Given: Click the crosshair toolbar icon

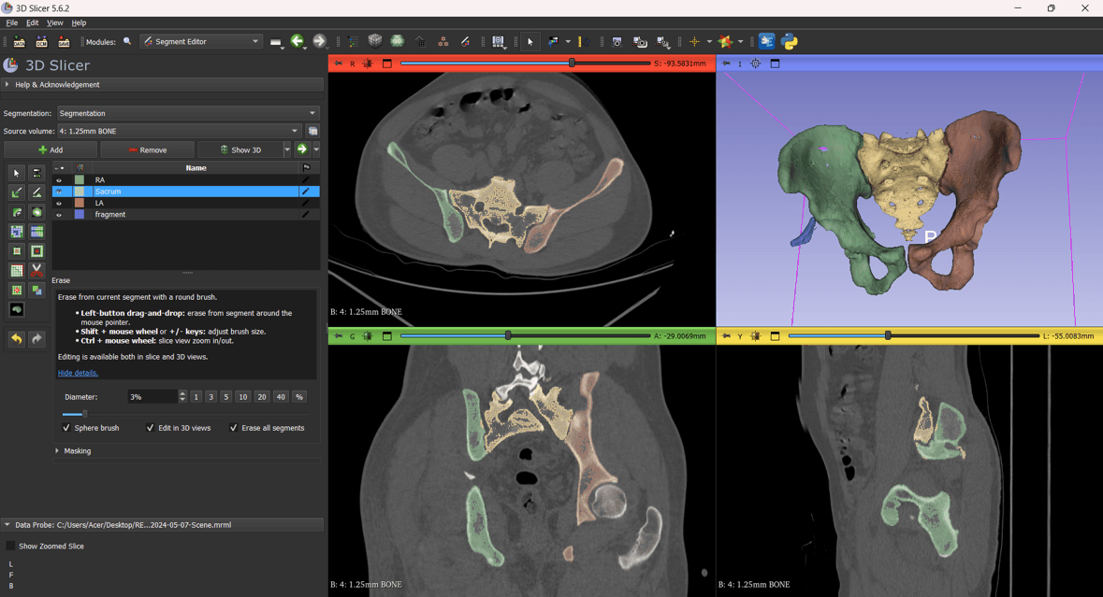Looking at the screenshot, I should pos(694,41).
